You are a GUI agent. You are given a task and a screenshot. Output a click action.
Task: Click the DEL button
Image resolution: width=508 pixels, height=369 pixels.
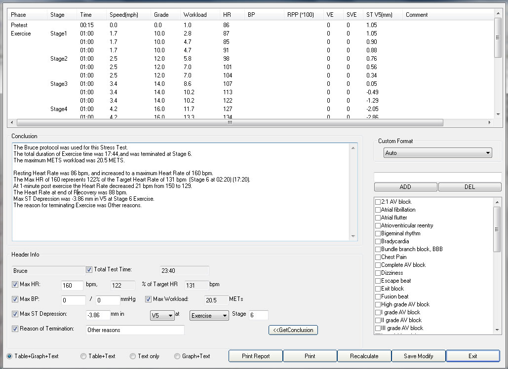(469, 187)
